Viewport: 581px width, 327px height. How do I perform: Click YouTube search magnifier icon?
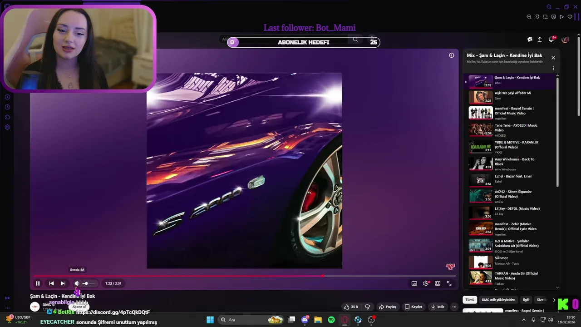tap(355, 40)
